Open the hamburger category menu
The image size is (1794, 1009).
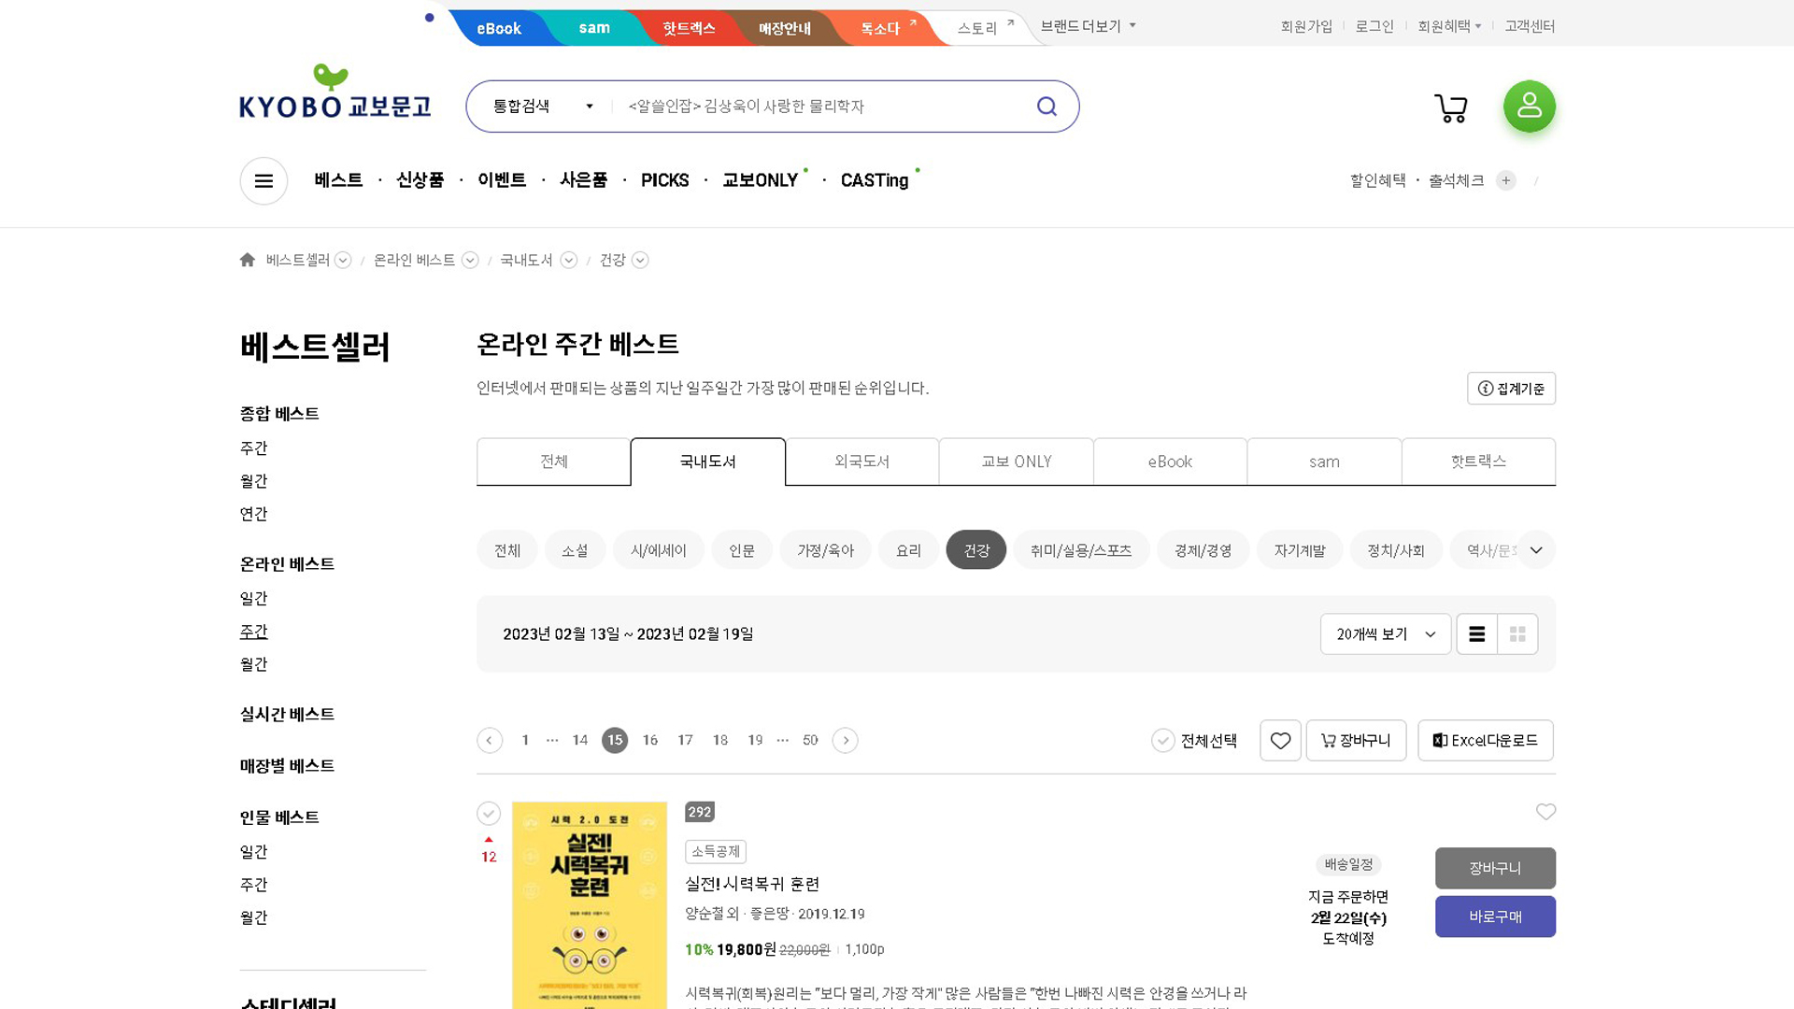point(263,180)
